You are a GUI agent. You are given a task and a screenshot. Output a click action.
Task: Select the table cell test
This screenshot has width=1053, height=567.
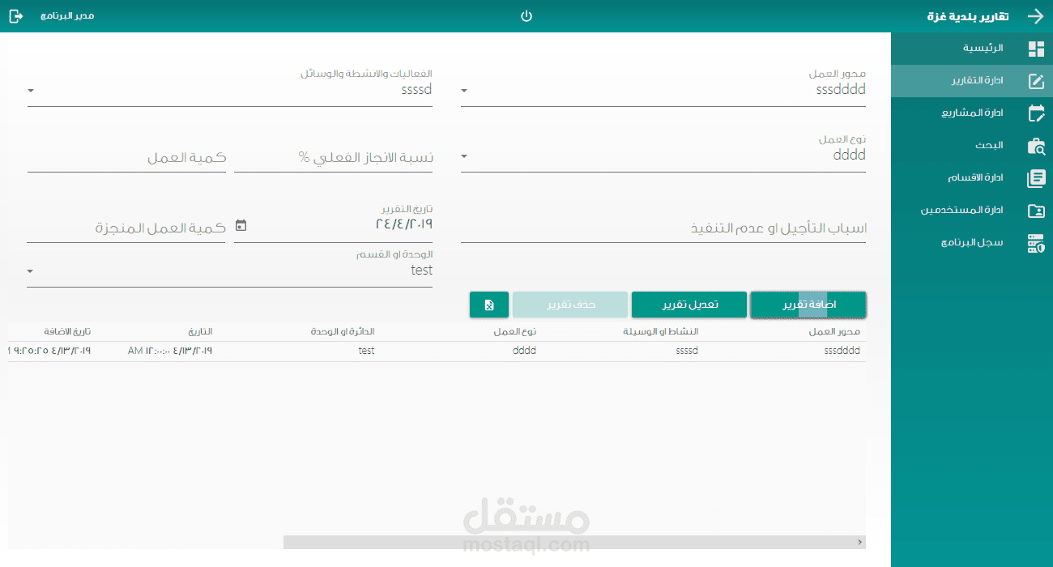[x=366, y=351]
